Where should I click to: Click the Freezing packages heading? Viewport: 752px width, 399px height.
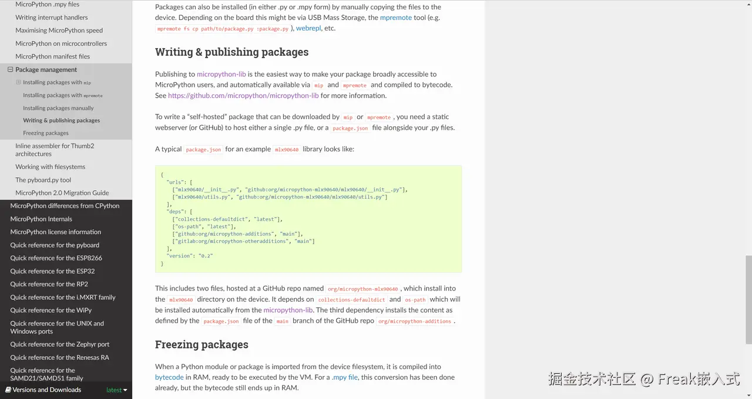pos(202,344)
